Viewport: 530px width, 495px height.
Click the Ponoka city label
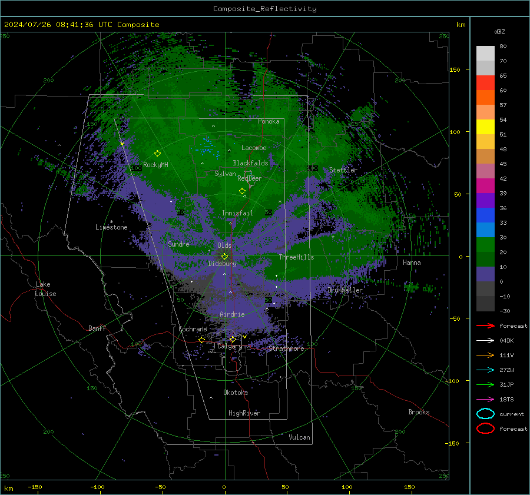coord(269,121)
